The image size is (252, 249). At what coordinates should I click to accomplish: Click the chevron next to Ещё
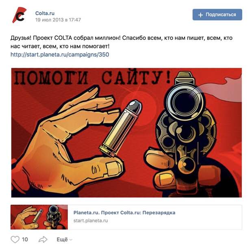click(71, 240)
